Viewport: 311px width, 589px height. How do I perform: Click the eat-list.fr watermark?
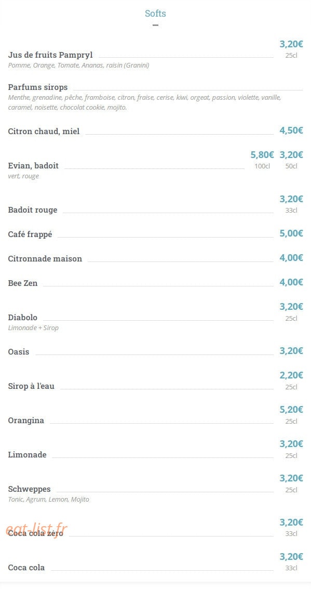[36, 530]
